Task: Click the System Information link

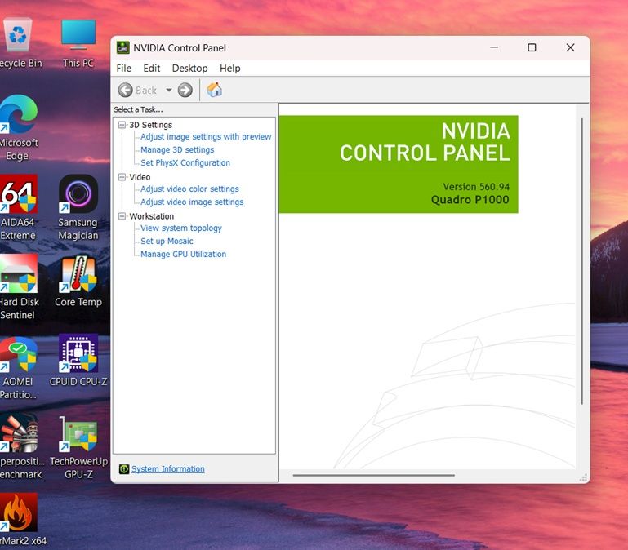Action: (x=167, y=468)
